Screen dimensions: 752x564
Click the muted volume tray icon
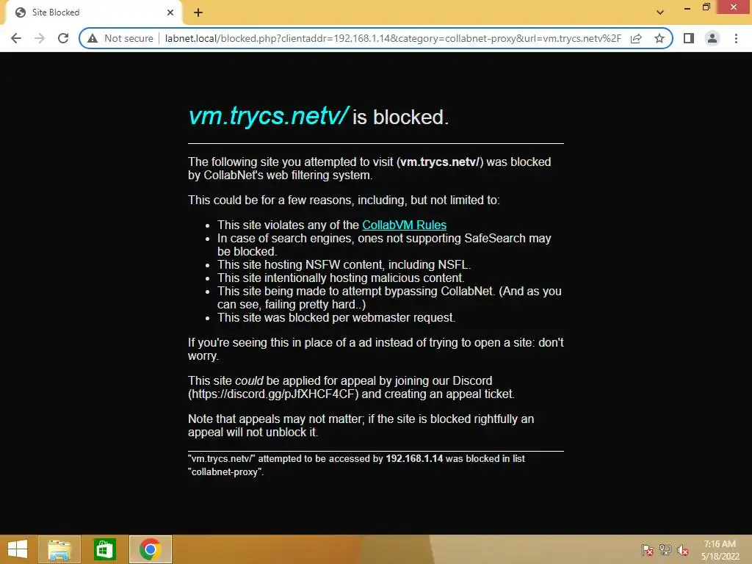(683, 550)
